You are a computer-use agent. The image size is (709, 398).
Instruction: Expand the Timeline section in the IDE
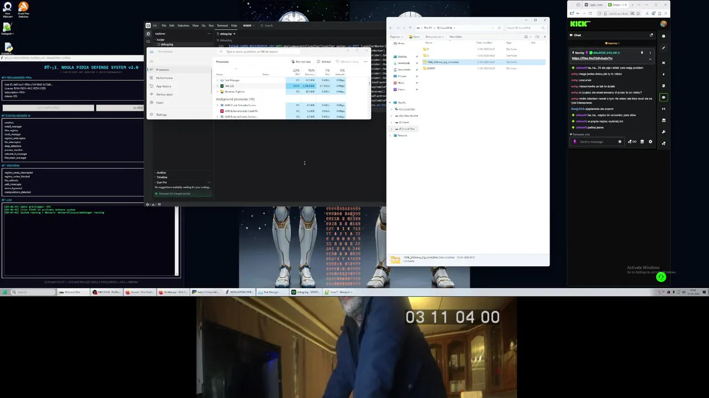[x=161, y=177]
